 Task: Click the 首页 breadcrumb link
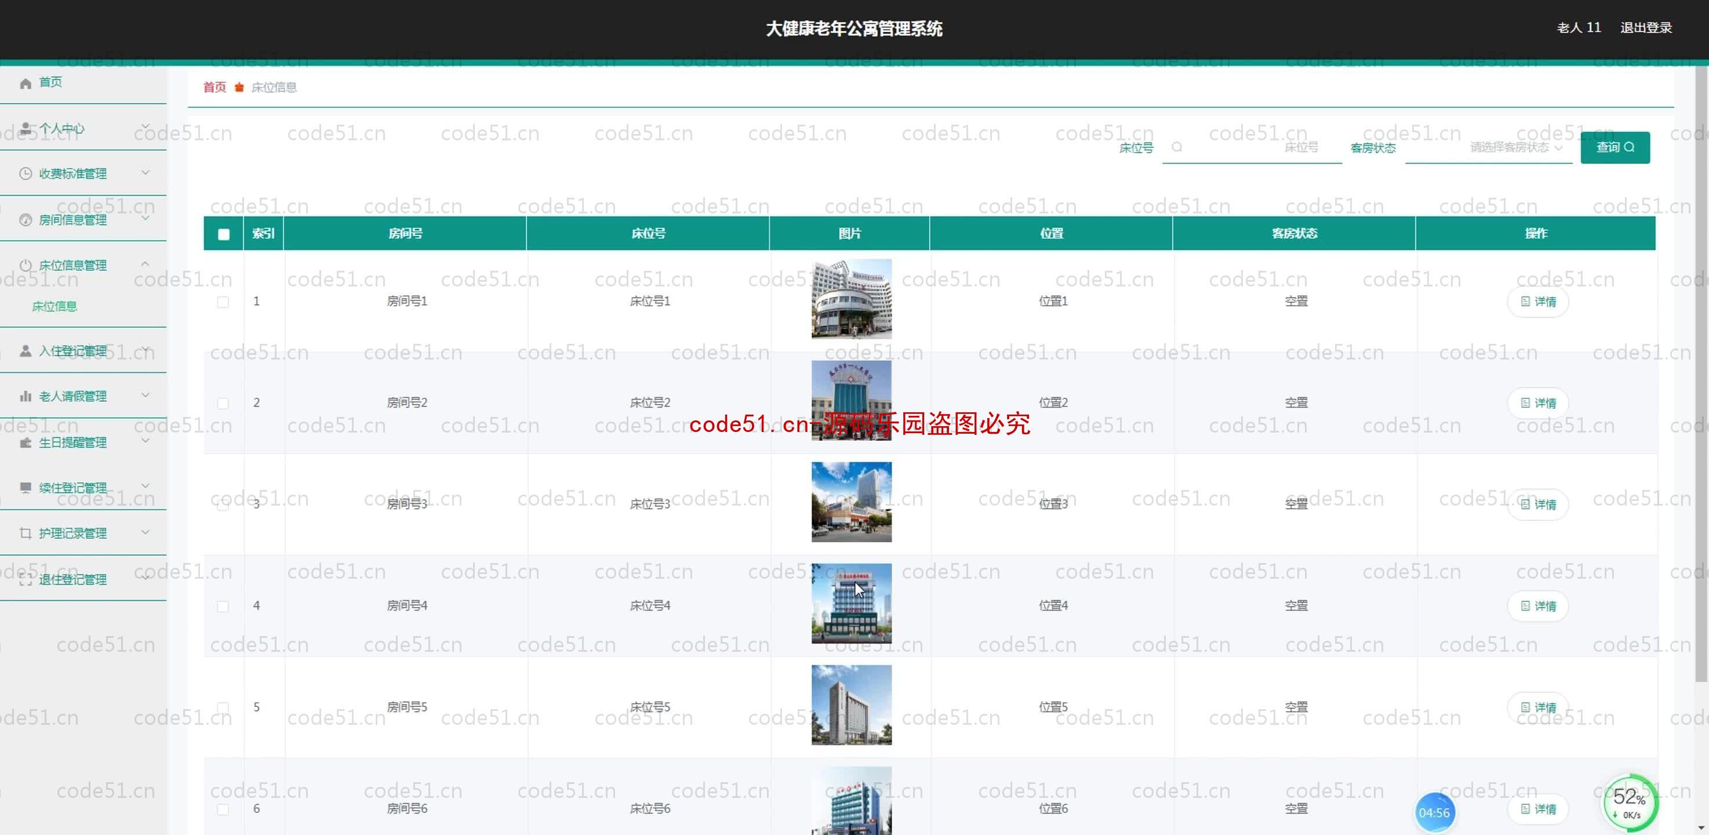(214, 88)
